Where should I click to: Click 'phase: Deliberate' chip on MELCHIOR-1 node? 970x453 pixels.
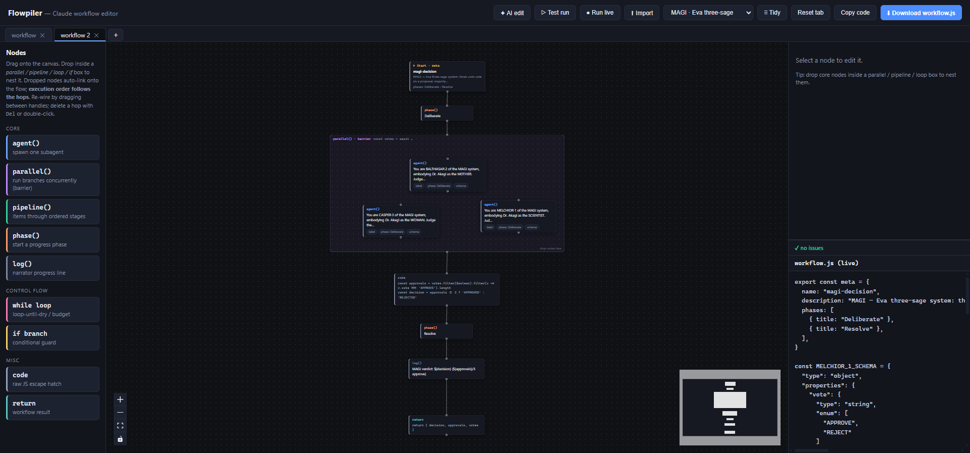(510, 227)
